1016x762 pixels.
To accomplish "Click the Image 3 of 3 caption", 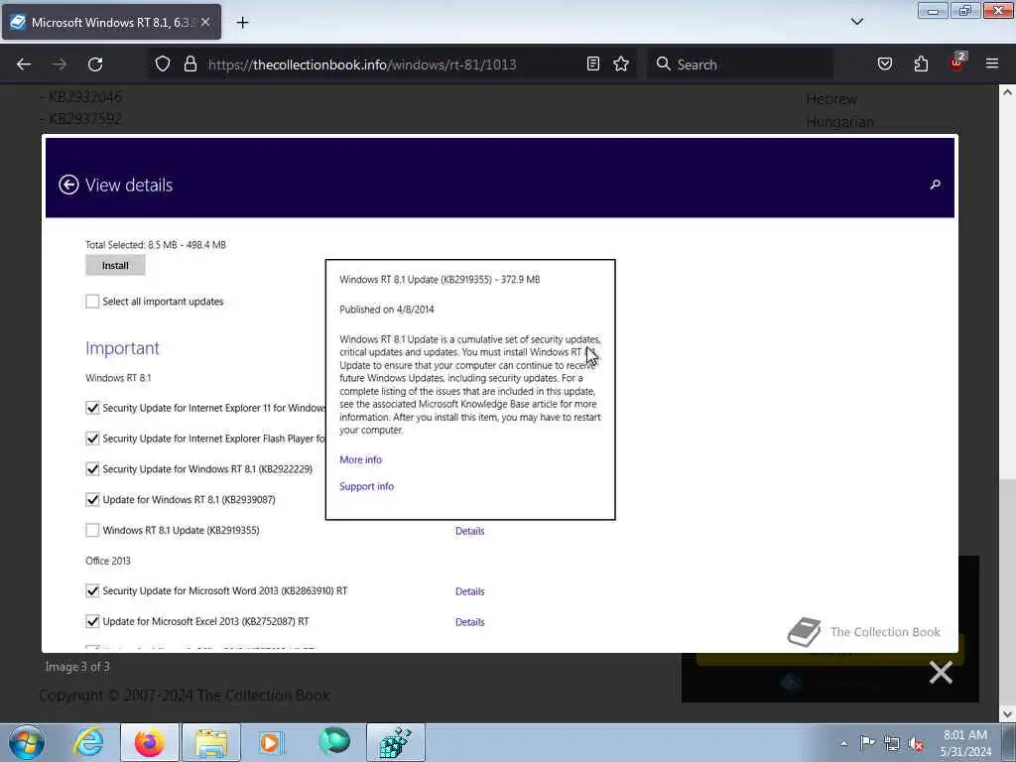I will tap(77, 667).
